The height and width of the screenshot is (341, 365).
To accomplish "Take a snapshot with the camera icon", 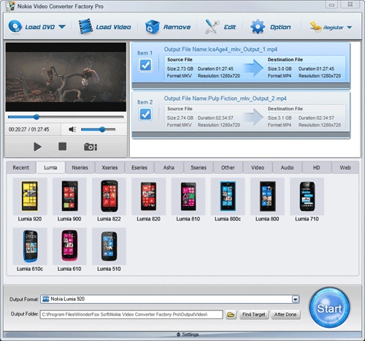I will click(x=91, y=147).
